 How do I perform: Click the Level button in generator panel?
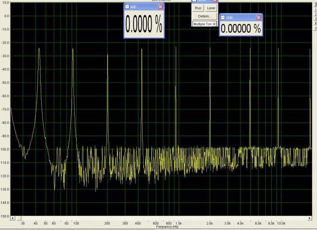pyautogui.click(x=211, y=8)
